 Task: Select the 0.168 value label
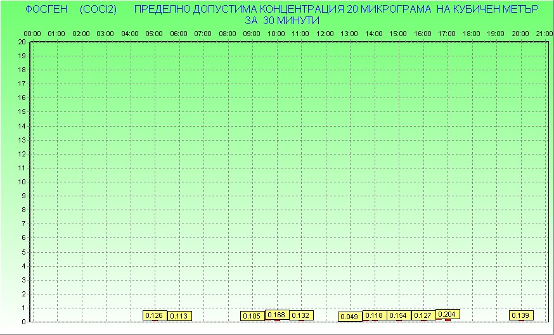277,315
